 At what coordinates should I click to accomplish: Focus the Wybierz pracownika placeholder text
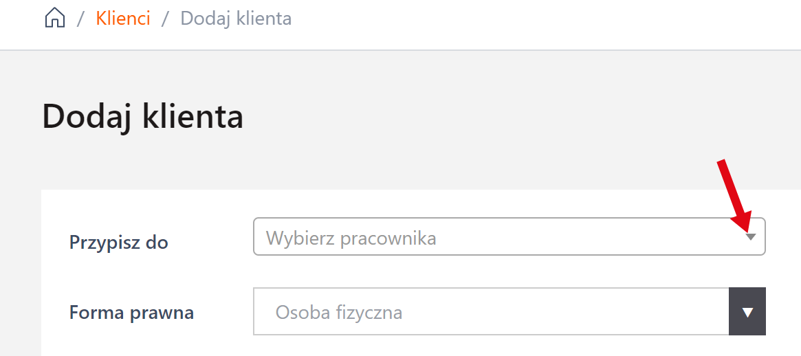click(x=351, y=238)
